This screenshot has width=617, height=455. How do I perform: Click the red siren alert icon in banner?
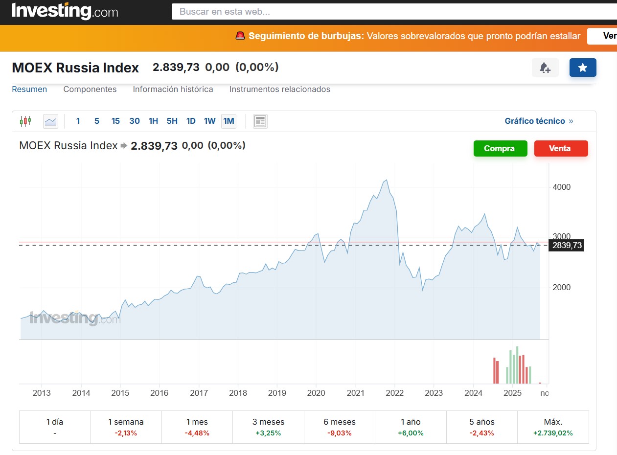point(240,36)
